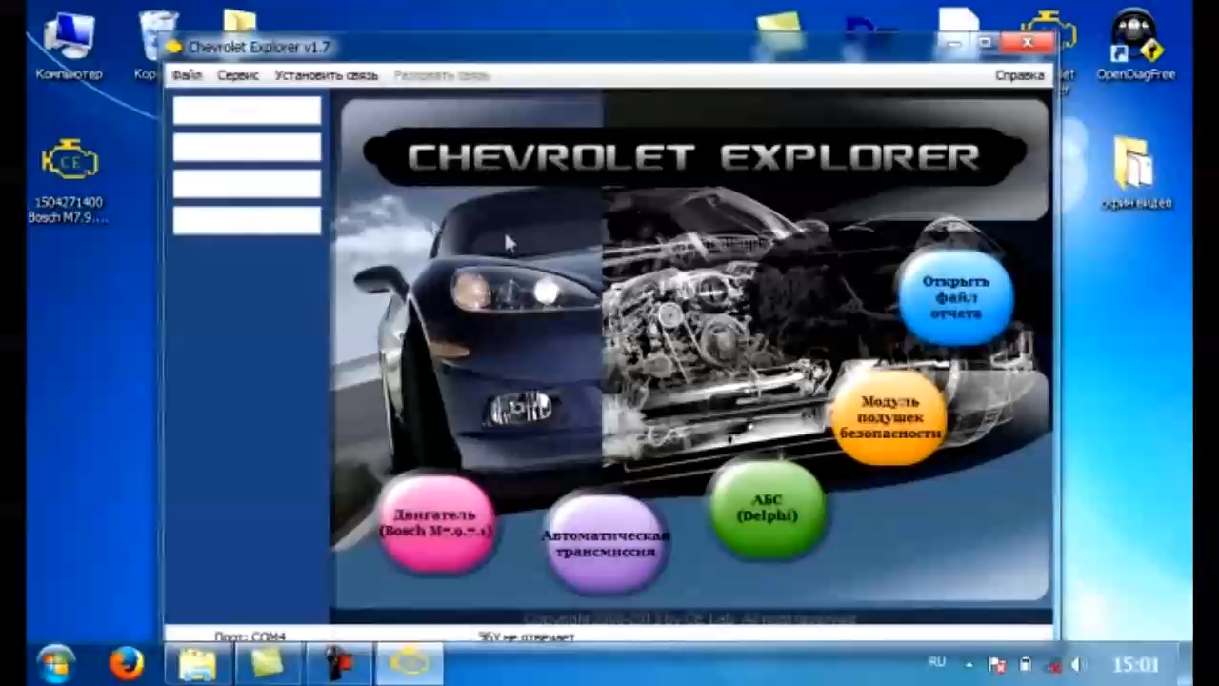Click the Chevrolet Explorer taskbar button
This screenshot has width=1219, height=686.
[x=410, y=663]
